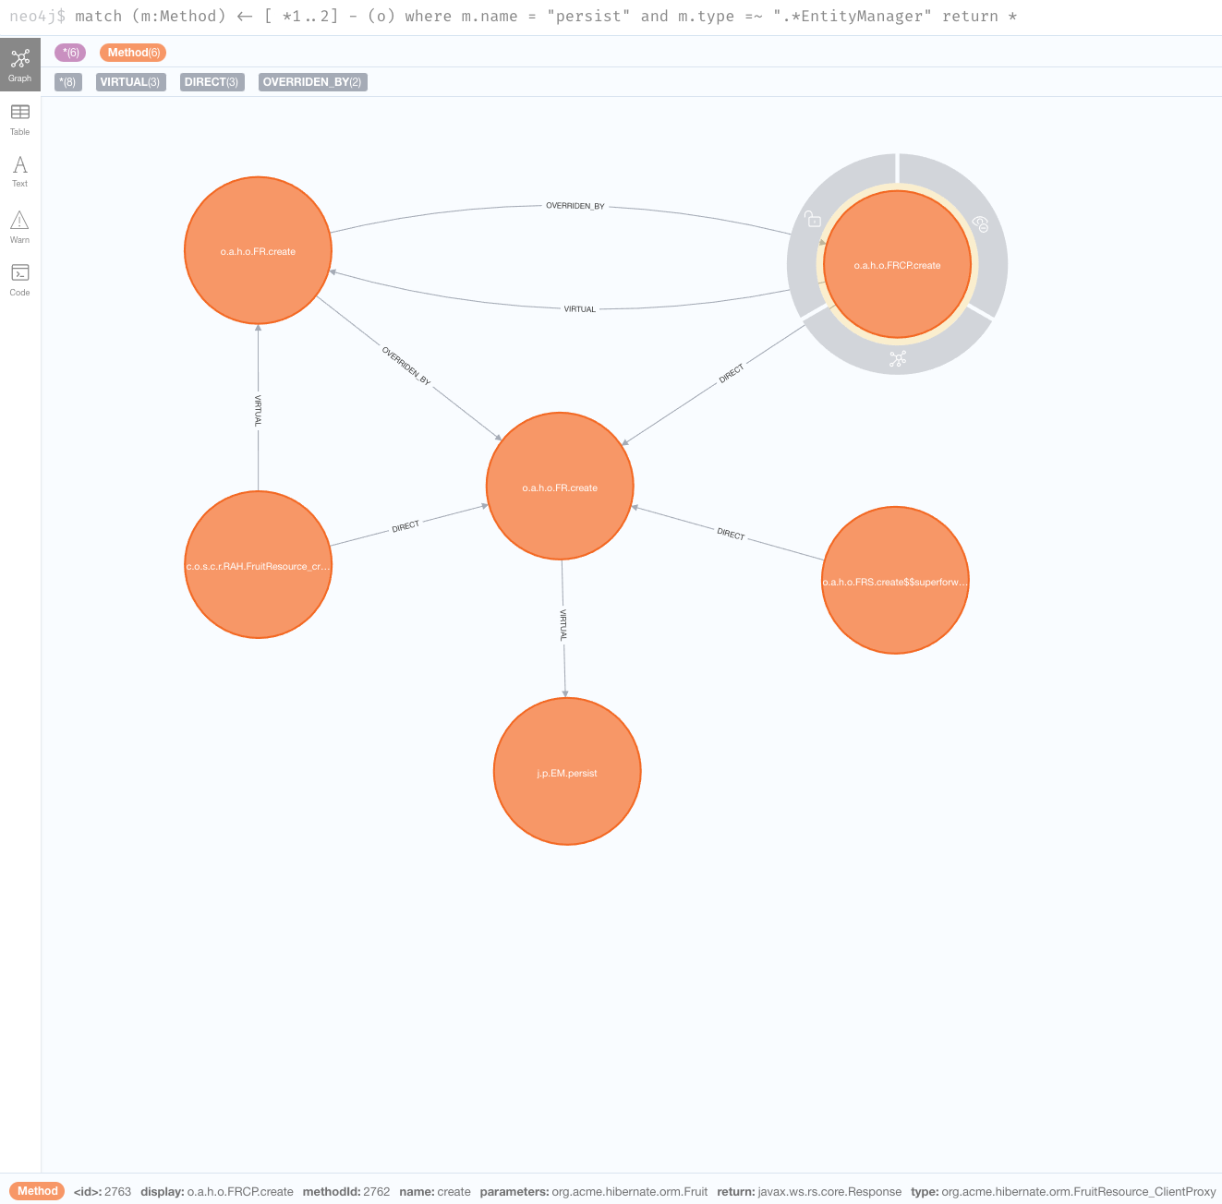Select the OVERRIDEN_BY(2) relationship pill
The image size is (1222, 1204).
(x=312, y=81)
